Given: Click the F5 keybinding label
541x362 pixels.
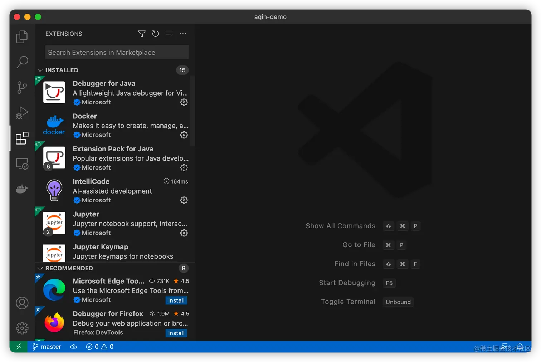Looking at the screenshot, I should [389, 283].
